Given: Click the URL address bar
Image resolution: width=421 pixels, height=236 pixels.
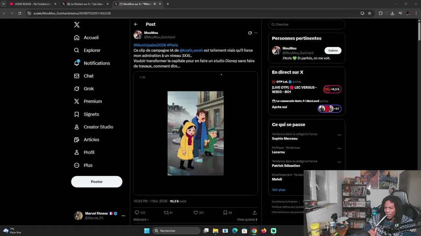Looking at the screenshot, I should click(x=194, y=13).
